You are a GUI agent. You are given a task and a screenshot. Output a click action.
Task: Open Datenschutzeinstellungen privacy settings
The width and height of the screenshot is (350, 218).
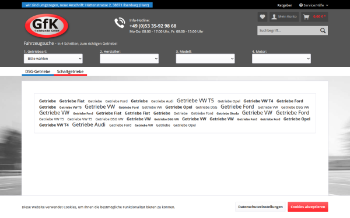[x=260, y=207]
